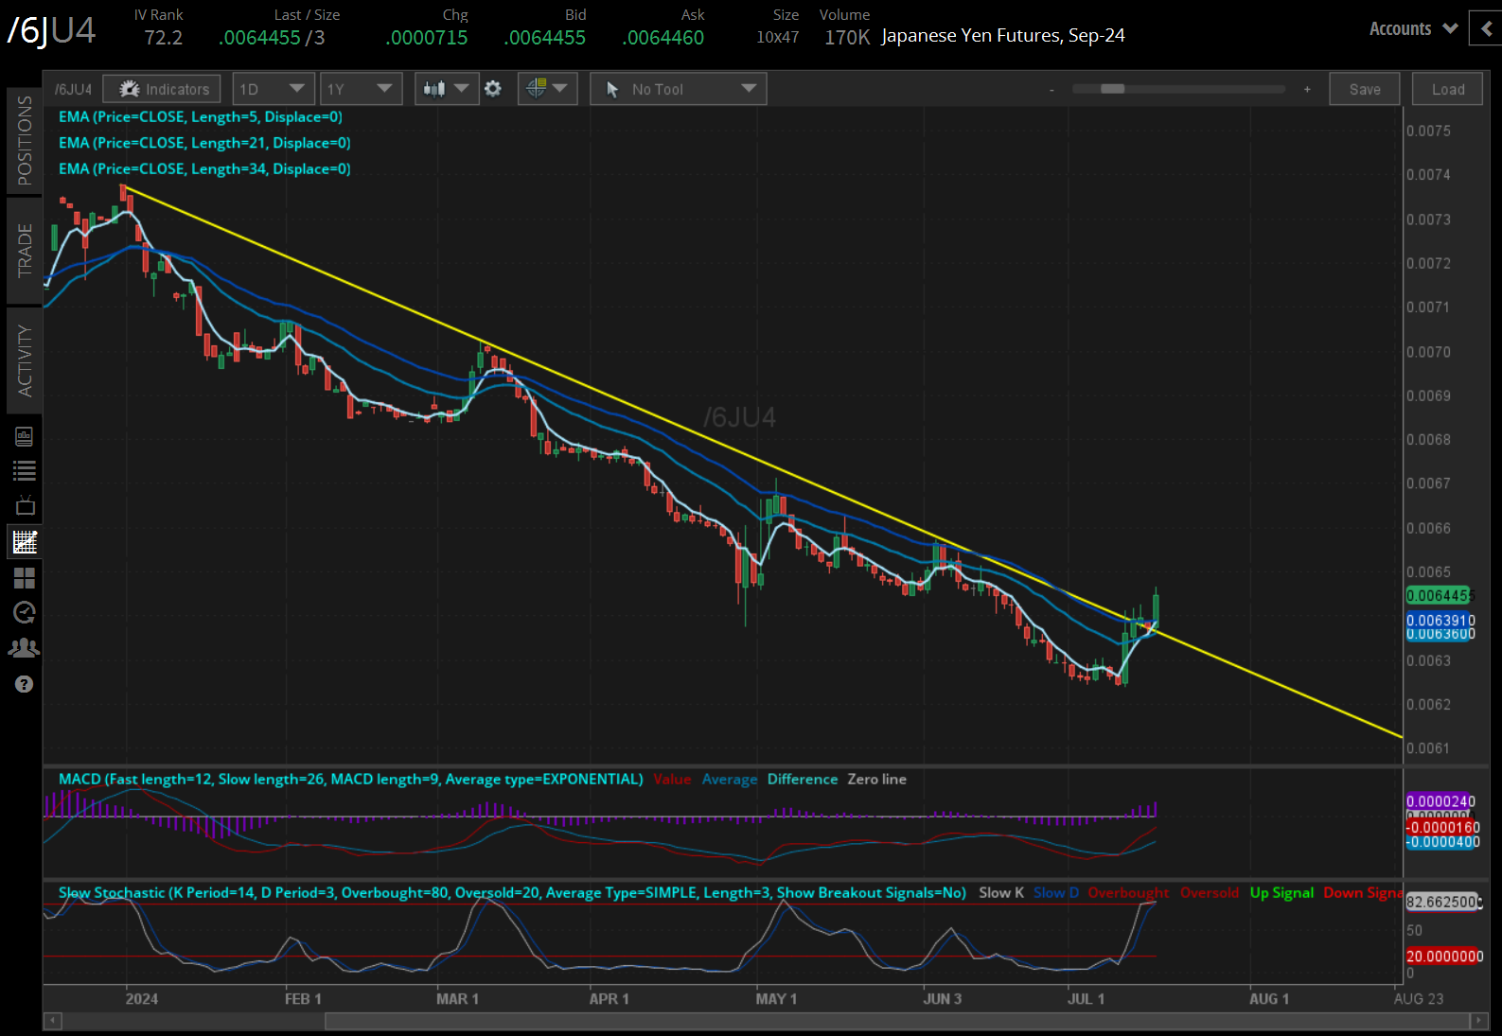Viewport: 1502px width, 1036px height.
Task: Open the four-square dashboard icon
Action: [x=24, y=577]
